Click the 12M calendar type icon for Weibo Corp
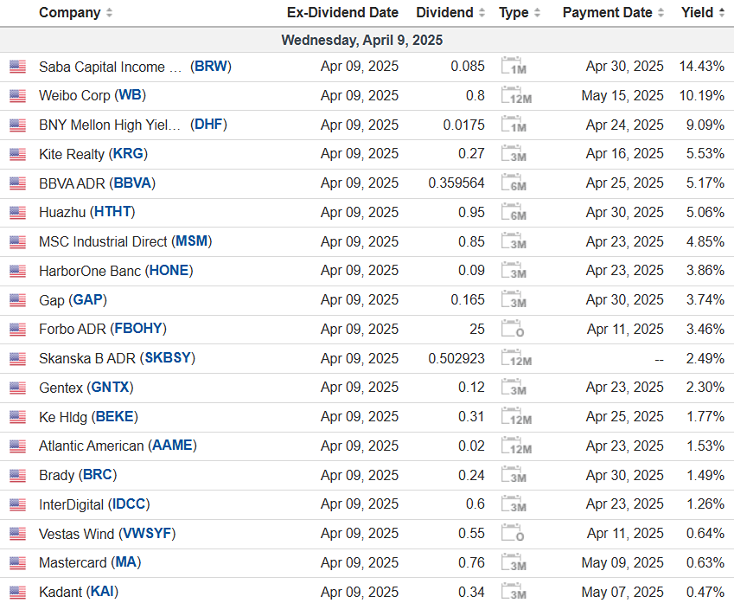The width and height of the screenshot is (734, 603). (x=516, y=95)
